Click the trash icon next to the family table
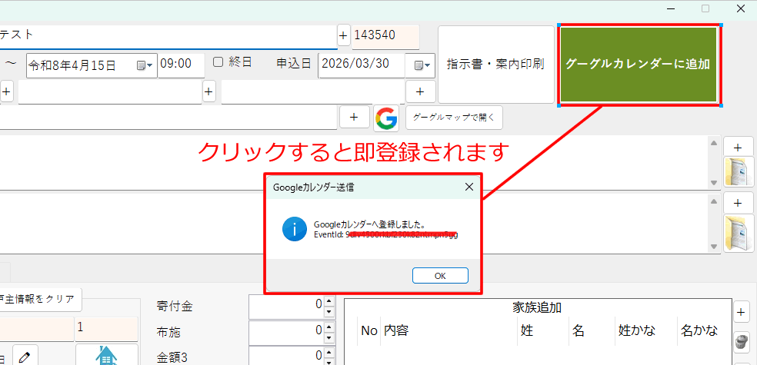 click(x=742, y=341)
